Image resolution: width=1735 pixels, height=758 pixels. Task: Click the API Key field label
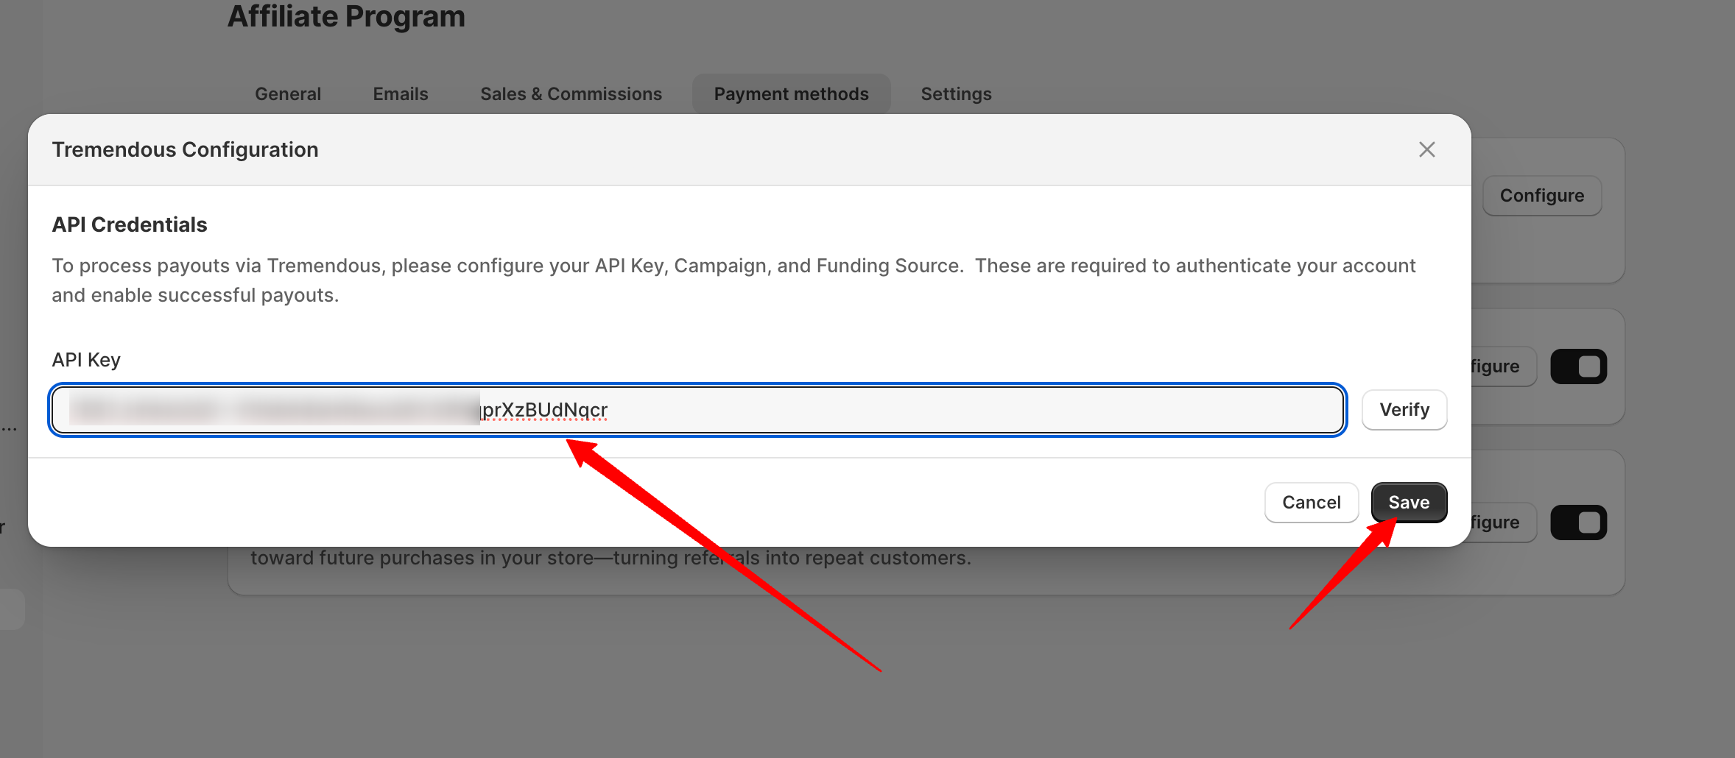(x=86, y=360)
